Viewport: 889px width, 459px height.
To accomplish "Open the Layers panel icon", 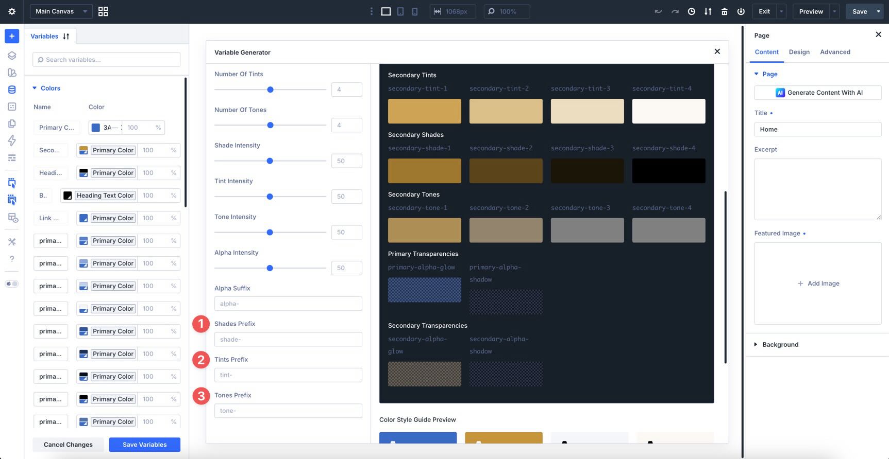I will coord(12,56).
